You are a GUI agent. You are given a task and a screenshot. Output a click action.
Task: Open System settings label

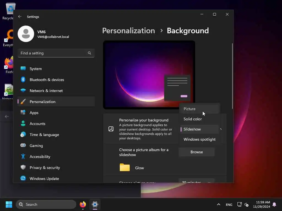pos(36,69)
